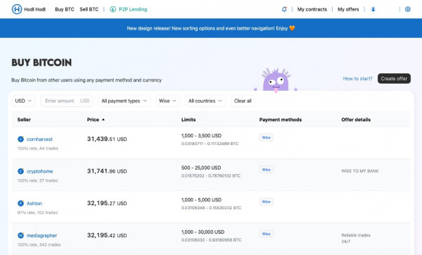Open seller cryptohome's profile link

tap(40, 171)
